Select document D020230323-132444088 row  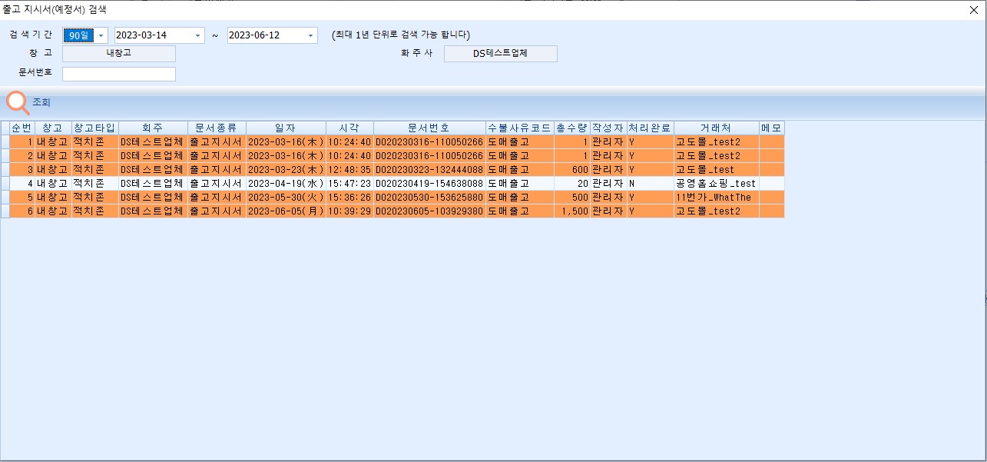coord(429,170)
